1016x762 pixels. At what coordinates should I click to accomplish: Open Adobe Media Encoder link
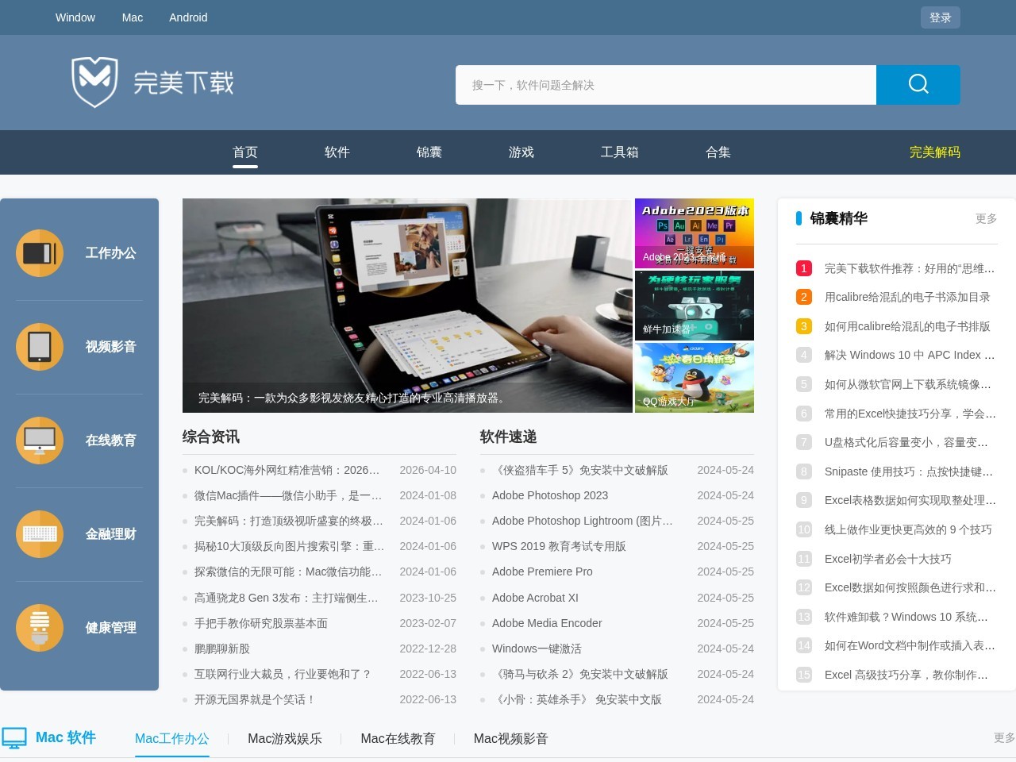point(547,623)
